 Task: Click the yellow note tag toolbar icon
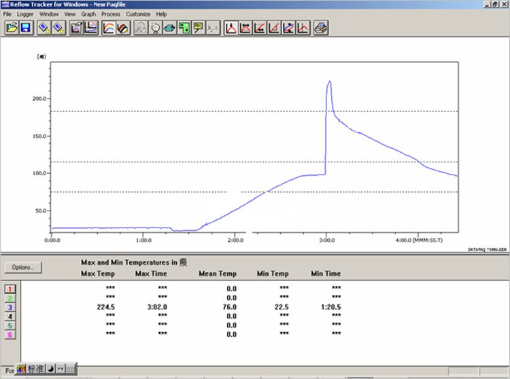(x=199, y=28)
